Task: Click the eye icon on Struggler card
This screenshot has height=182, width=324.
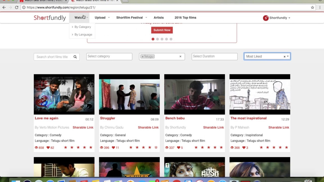Action: pyautogui.click(x=102, y=148)
